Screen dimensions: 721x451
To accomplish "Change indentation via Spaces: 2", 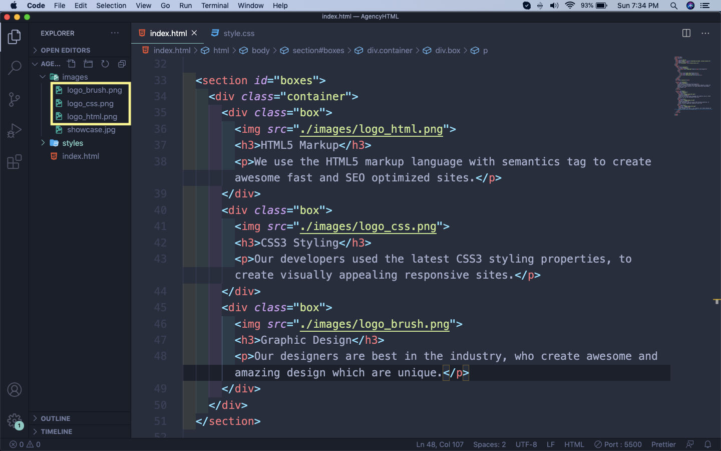I will (x=489, y=444).
